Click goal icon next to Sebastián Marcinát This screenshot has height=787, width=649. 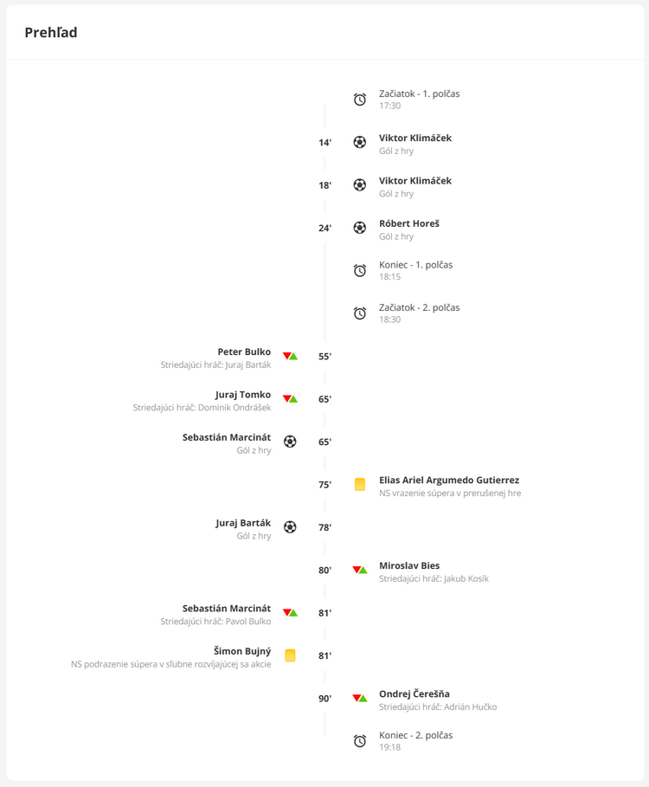point(290,442)
